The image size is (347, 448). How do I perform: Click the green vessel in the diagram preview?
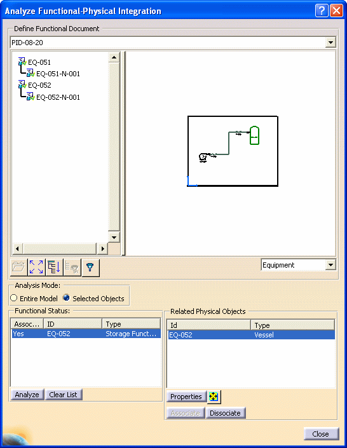pyautogui.click(x=254, y=135)
